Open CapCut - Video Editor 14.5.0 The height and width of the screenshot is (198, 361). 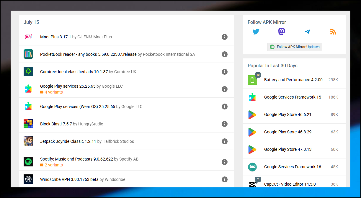(290, 184)
